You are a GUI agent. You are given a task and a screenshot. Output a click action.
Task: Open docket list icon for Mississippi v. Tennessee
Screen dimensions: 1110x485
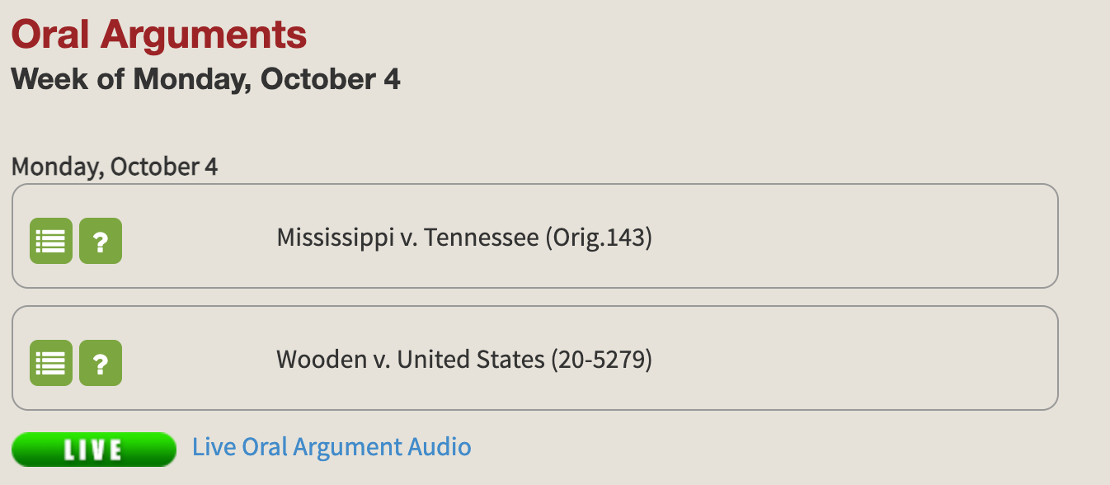point(51,242)
